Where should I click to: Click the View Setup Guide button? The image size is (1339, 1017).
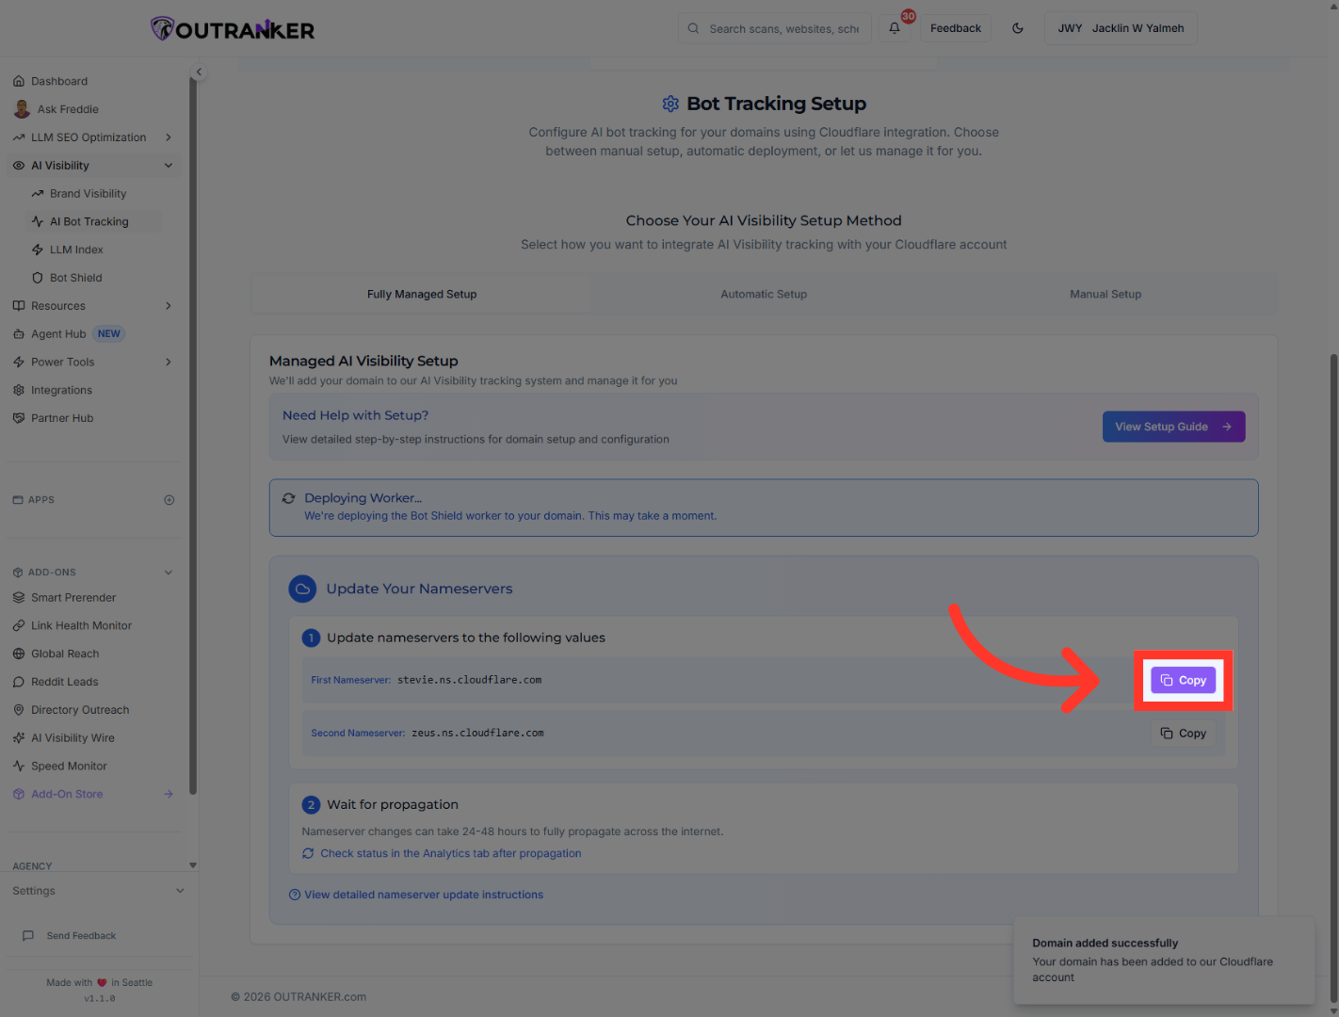pos(1173,426)
